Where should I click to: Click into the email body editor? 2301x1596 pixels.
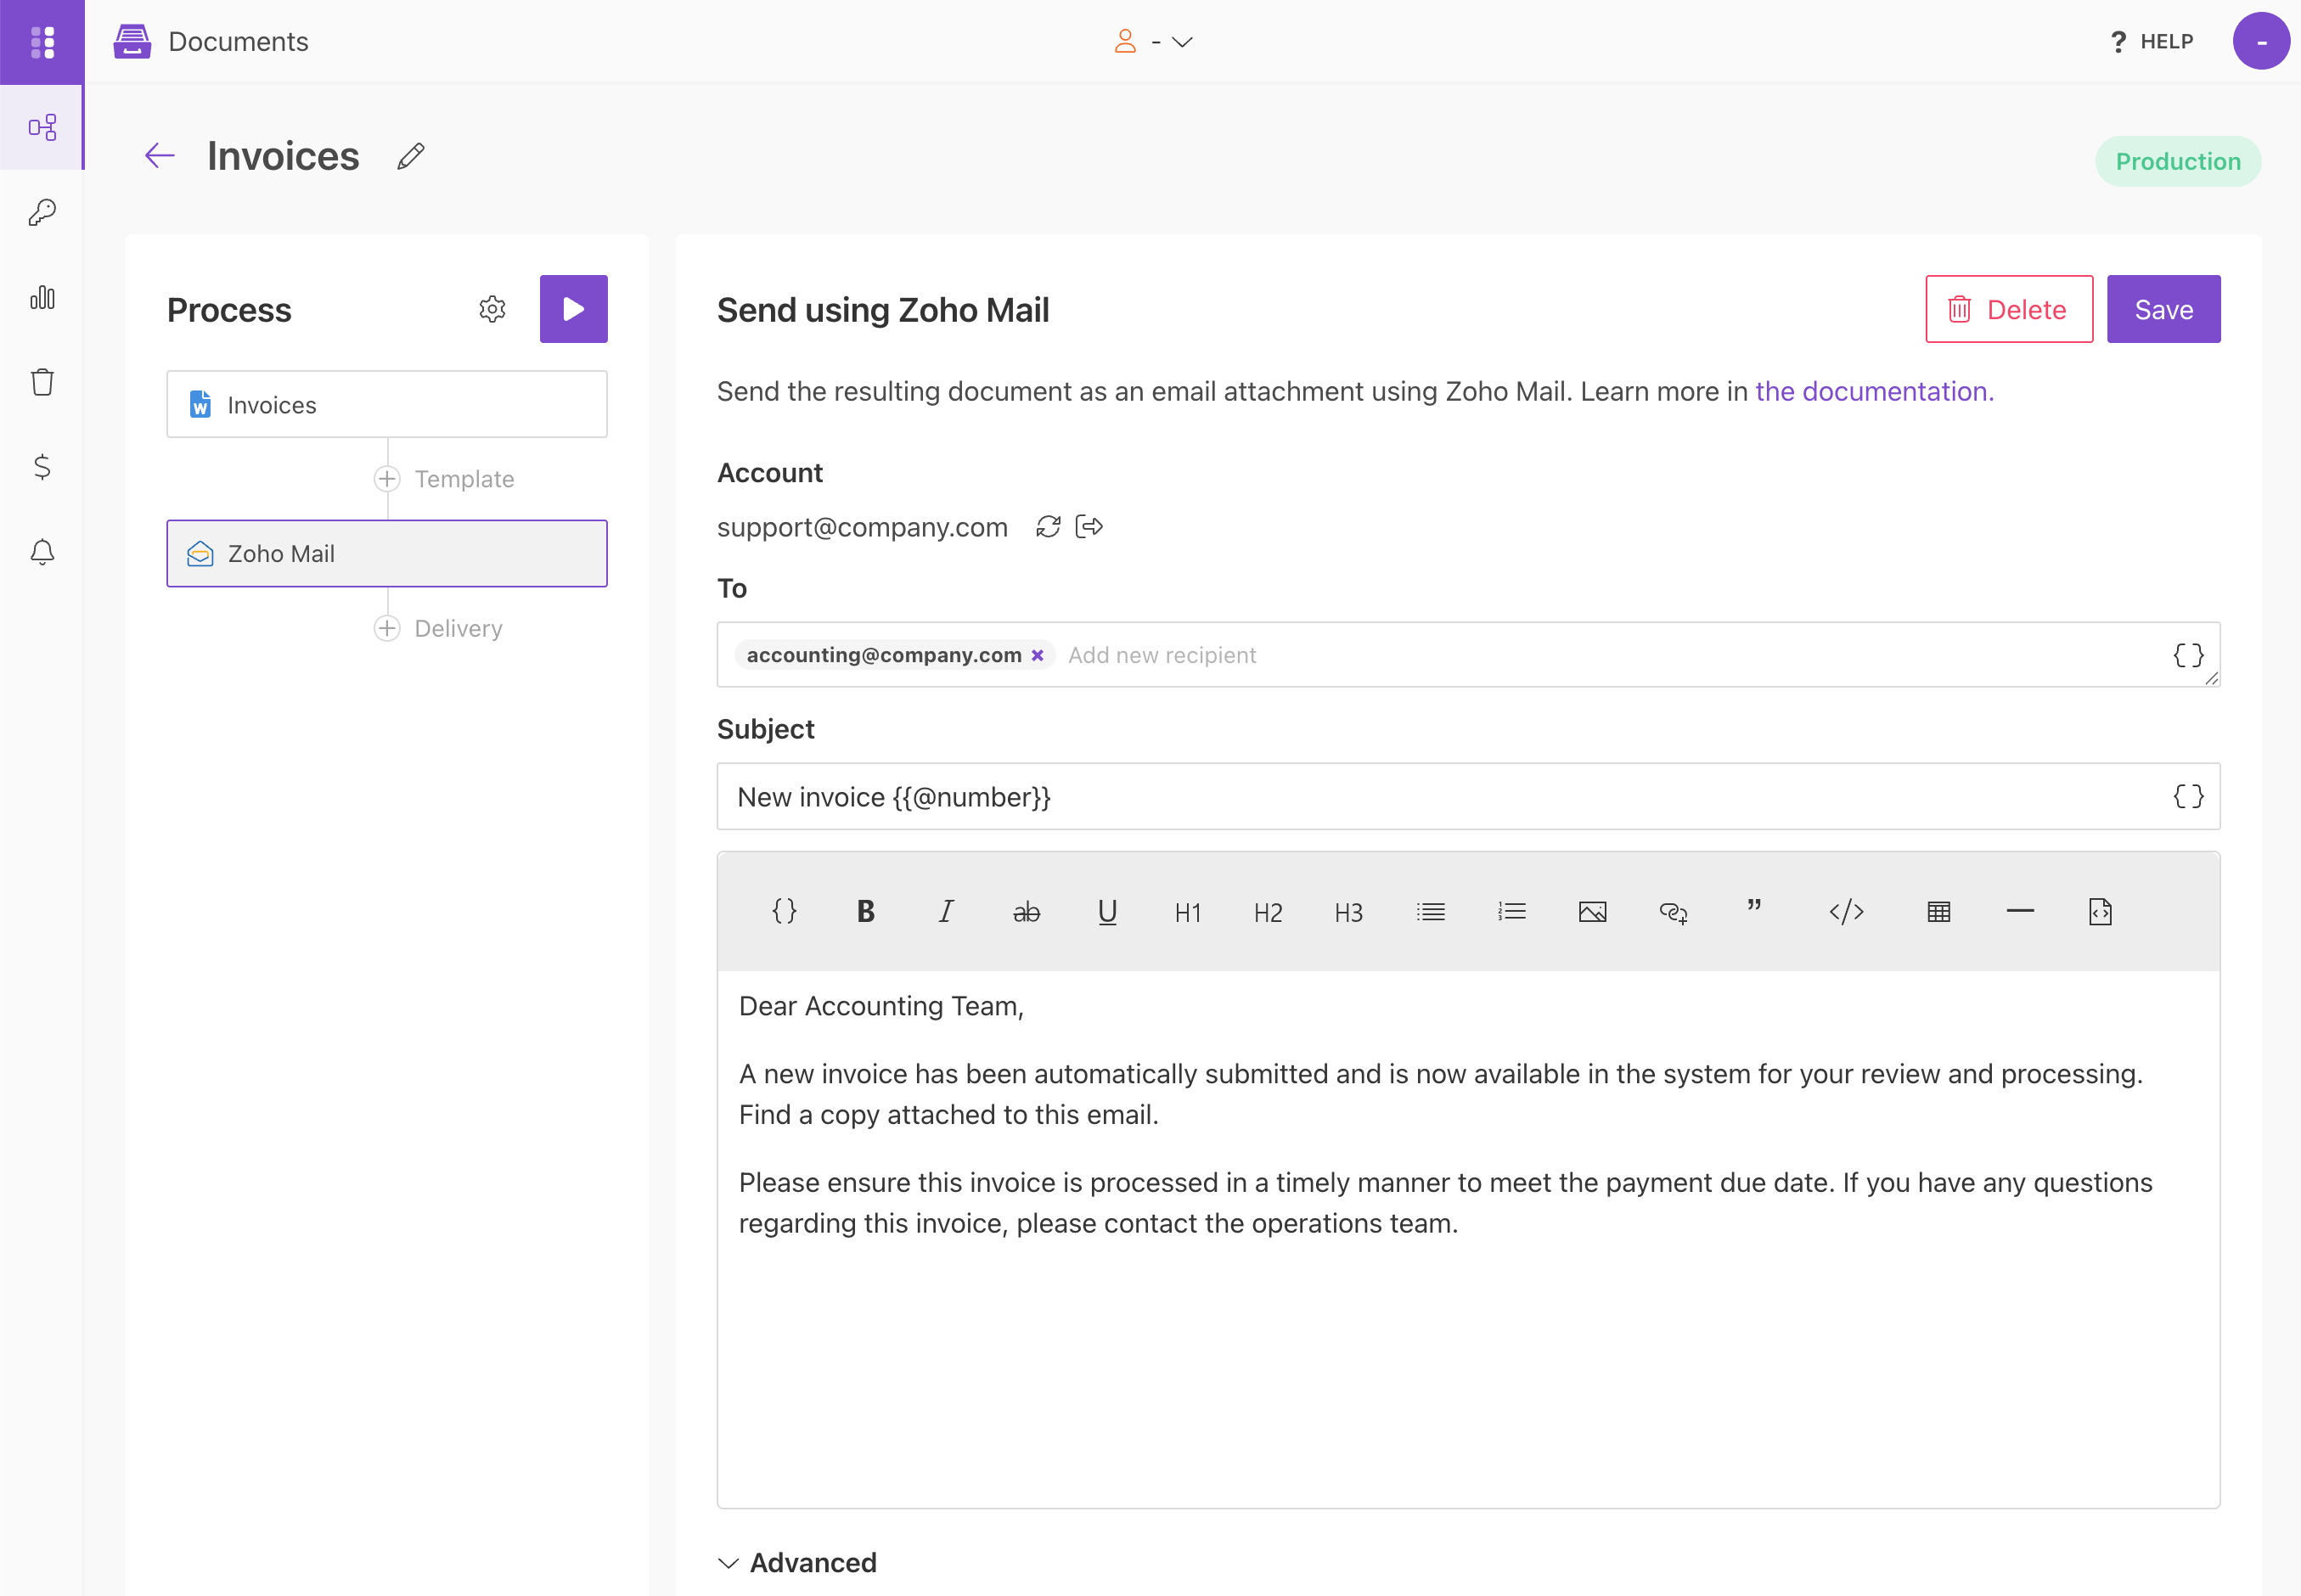tap(1468, 1238)
